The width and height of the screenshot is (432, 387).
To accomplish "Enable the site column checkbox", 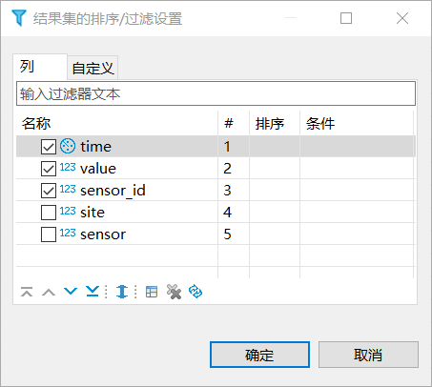I will [x=49, y=213].
